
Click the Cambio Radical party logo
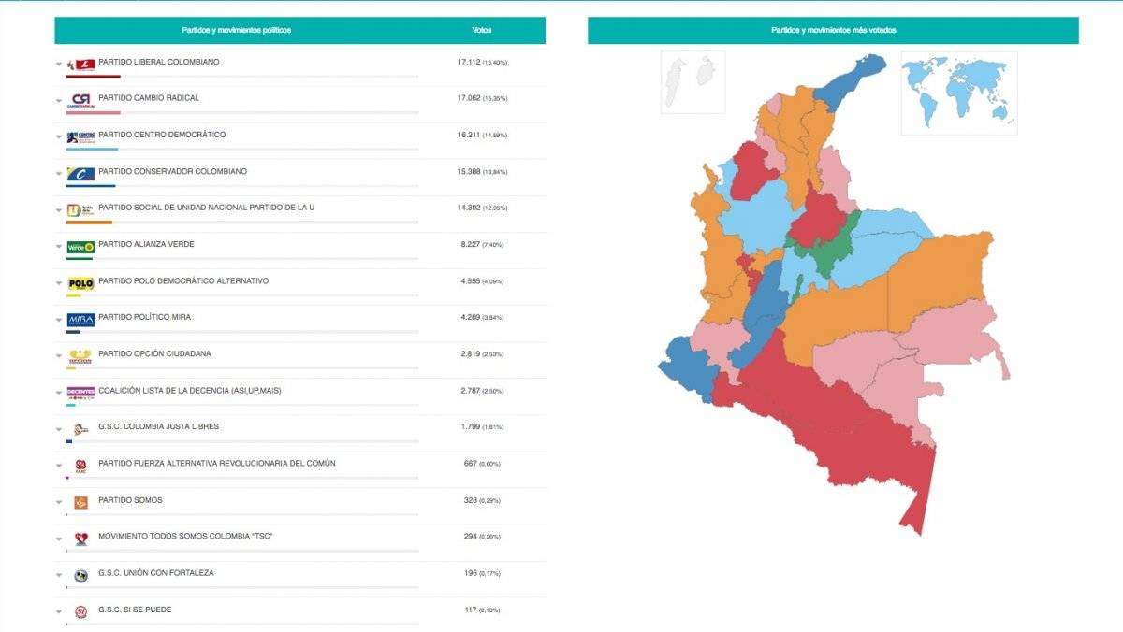80,100
